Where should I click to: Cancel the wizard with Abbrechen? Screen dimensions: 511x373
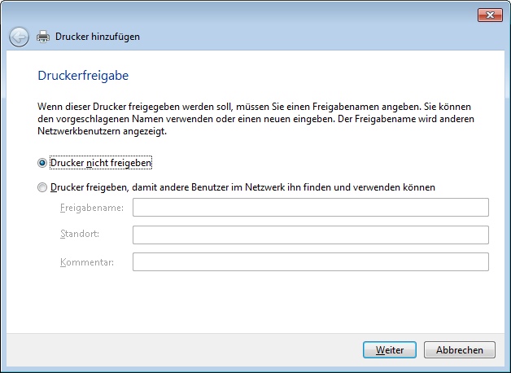coord(460,350)
